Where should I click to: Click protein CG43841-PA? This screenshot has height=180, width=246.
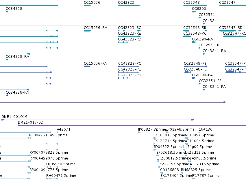[x=214, y=87]
